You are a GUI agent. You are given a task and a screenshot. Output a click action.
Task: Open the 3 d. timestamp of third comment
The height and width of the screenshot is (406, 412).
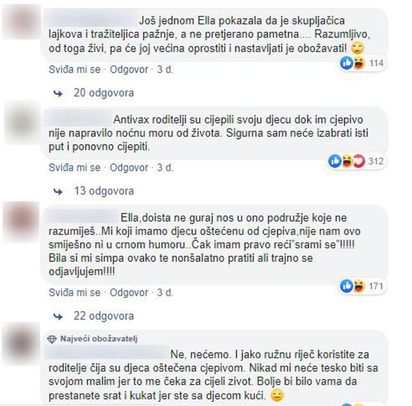(165, 293)
